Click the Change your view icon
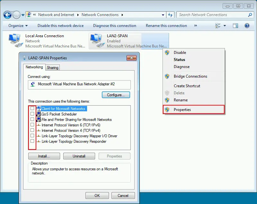Screen dimensions: 257x204 218,26
